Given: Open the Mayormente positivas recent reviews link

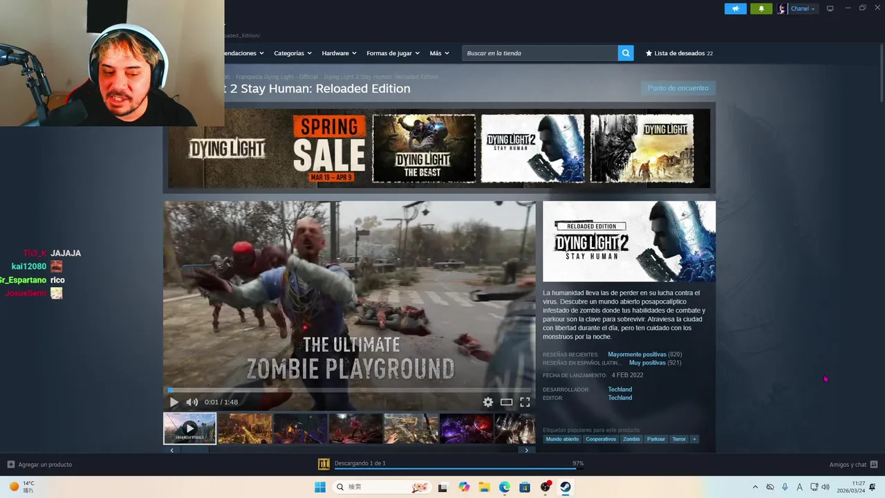Looking at the screenshot, I should click(x=637, y=355).
